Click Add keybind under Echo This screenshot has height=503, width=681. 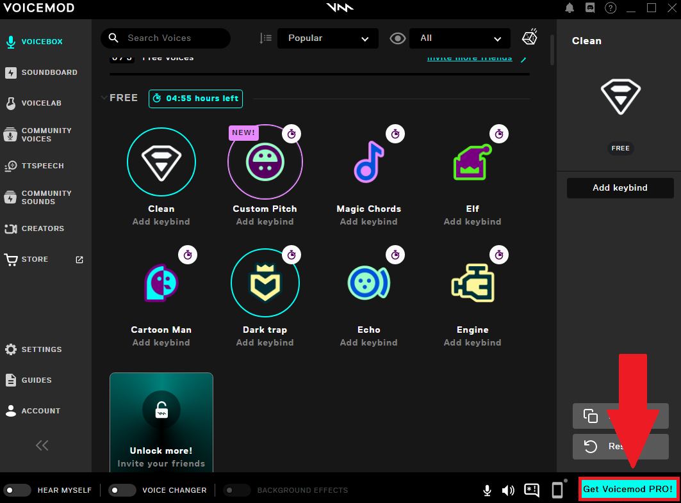tap(369, 343)
